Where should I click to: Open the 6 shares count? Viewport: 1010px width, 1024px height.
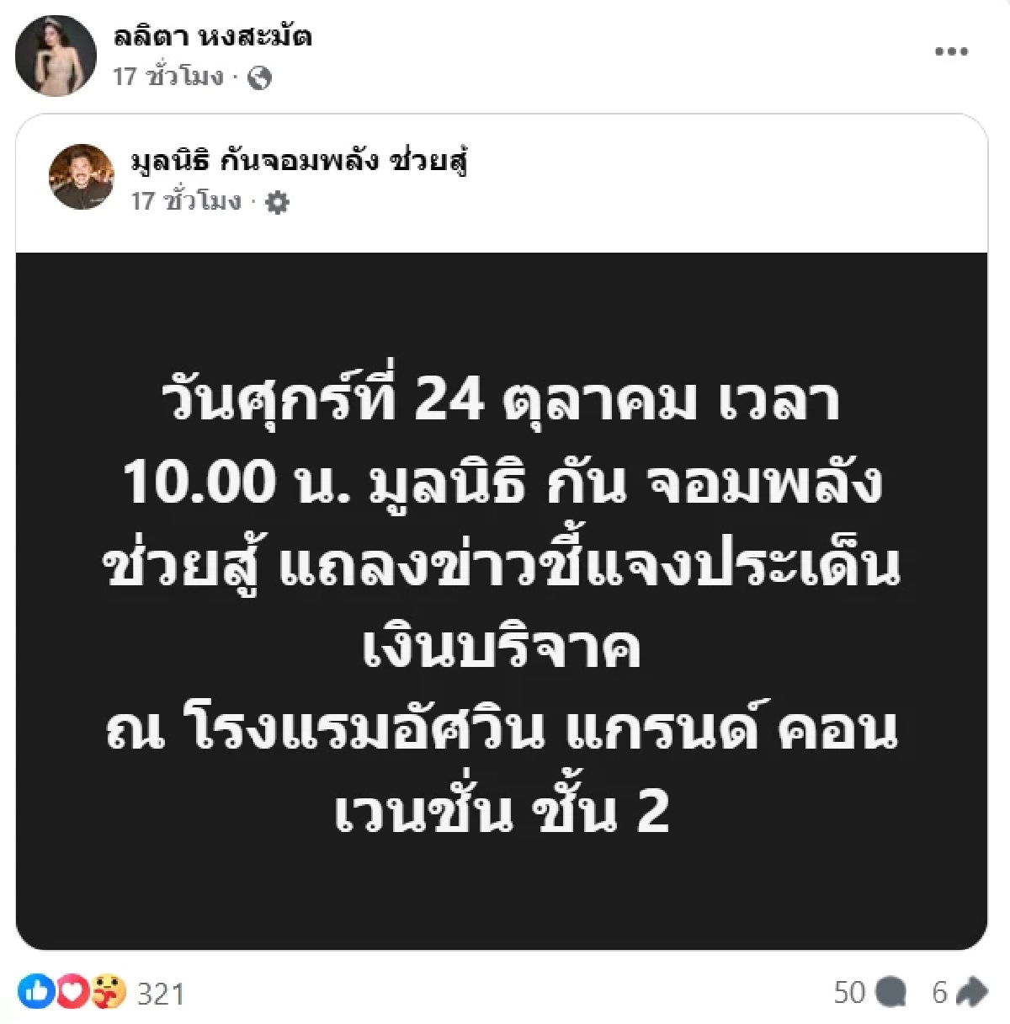(940, 993)
